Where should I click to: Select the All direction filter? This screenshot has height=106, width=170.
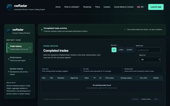point(114,50)
